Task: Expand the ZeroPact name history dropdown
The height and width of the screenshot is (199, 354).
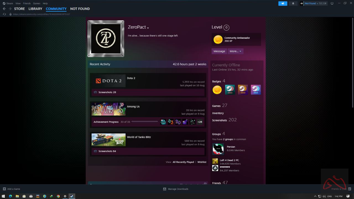Action: tap(148, 28)
